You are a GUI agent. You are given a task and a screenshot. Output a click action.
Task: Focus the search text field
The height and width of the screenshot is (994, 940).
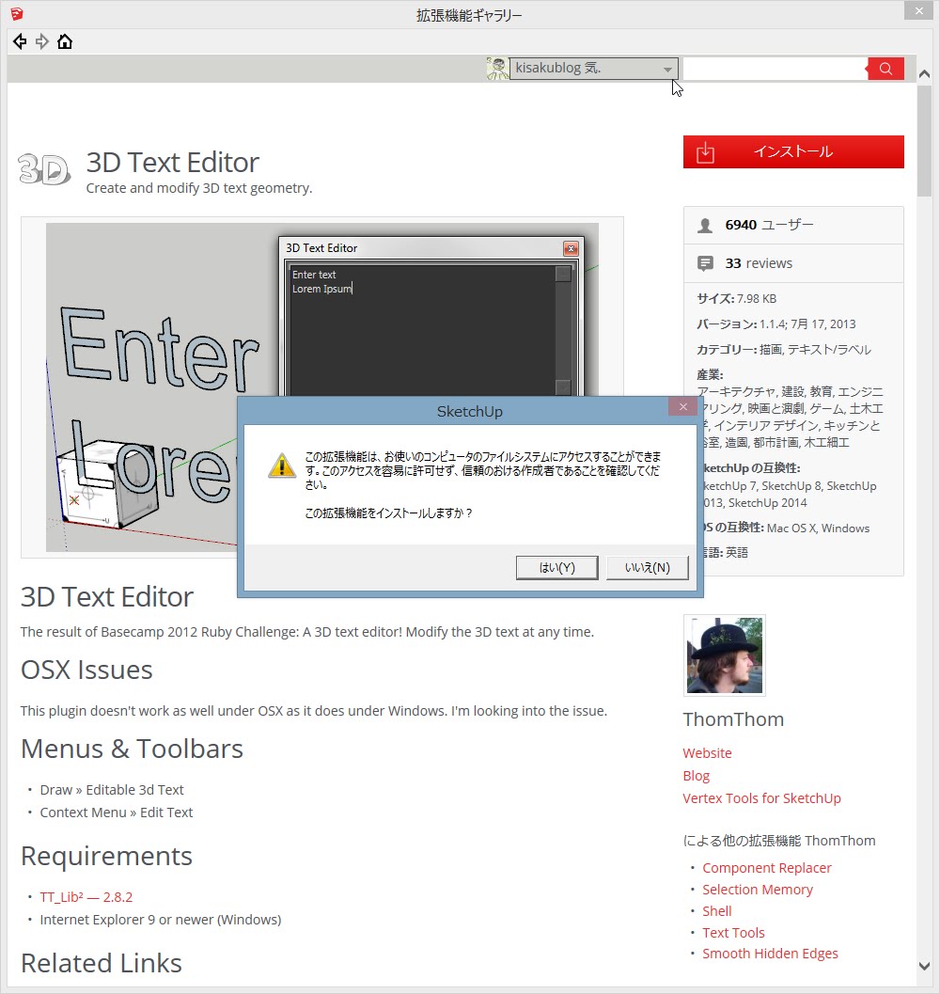pyautogui.click(x=774, y=69)
